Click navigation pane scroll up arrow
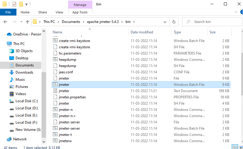 (44, 31)
